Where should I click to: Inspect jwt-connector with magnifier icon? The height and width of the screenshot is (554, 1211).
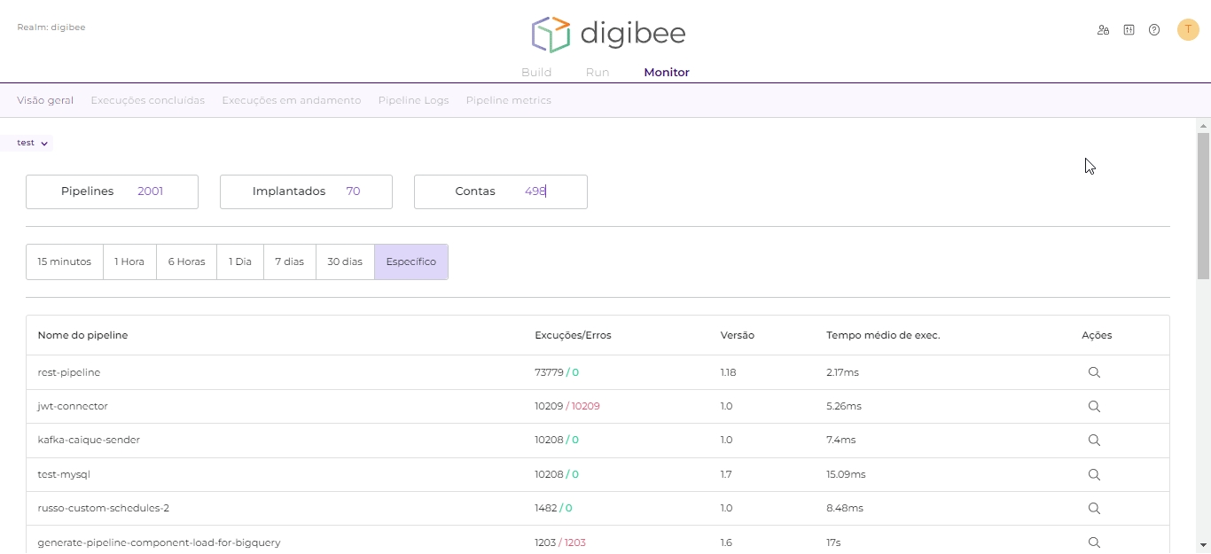[1094, 407]
